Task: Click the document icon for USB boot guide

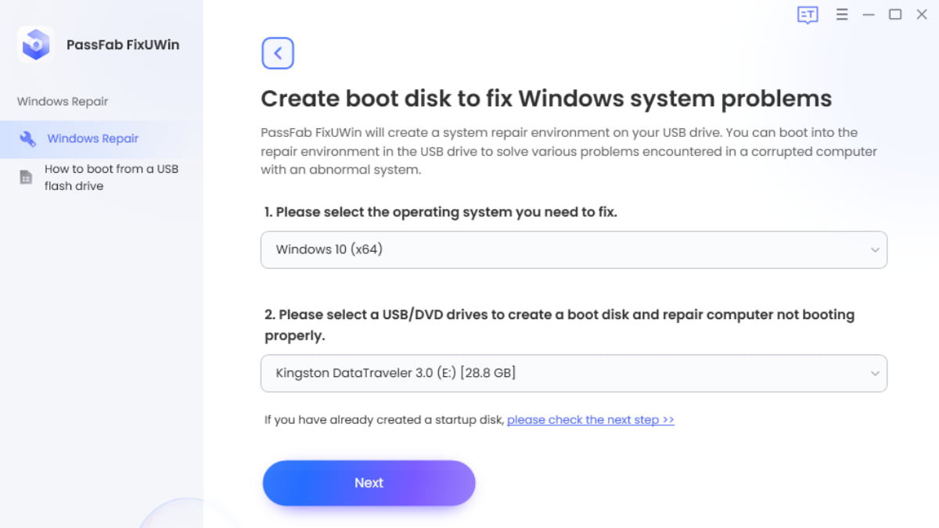Action: click(26, 178)
